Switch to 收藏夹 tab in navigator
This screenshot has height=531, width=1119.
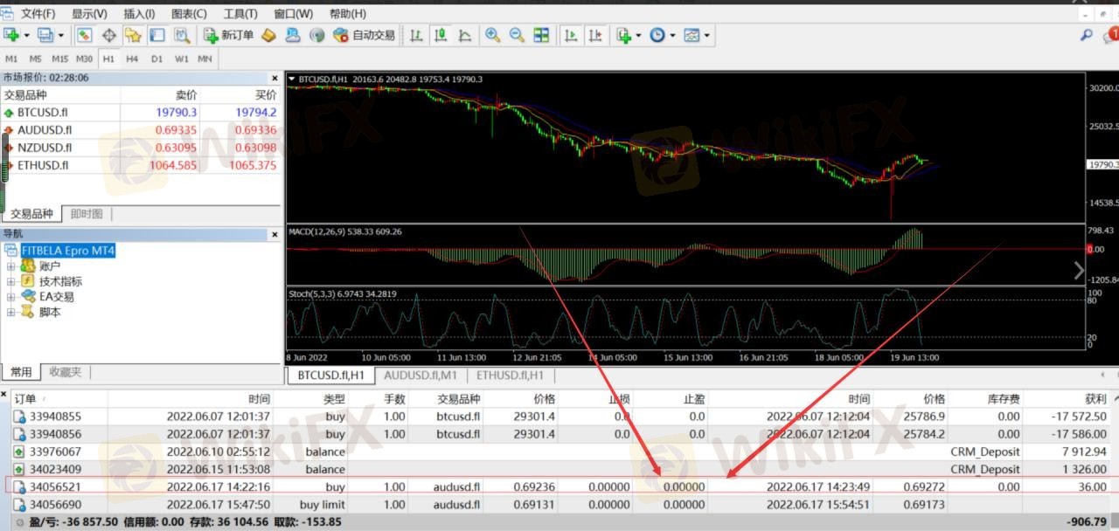pyautogui.click(x=65, y=372)
